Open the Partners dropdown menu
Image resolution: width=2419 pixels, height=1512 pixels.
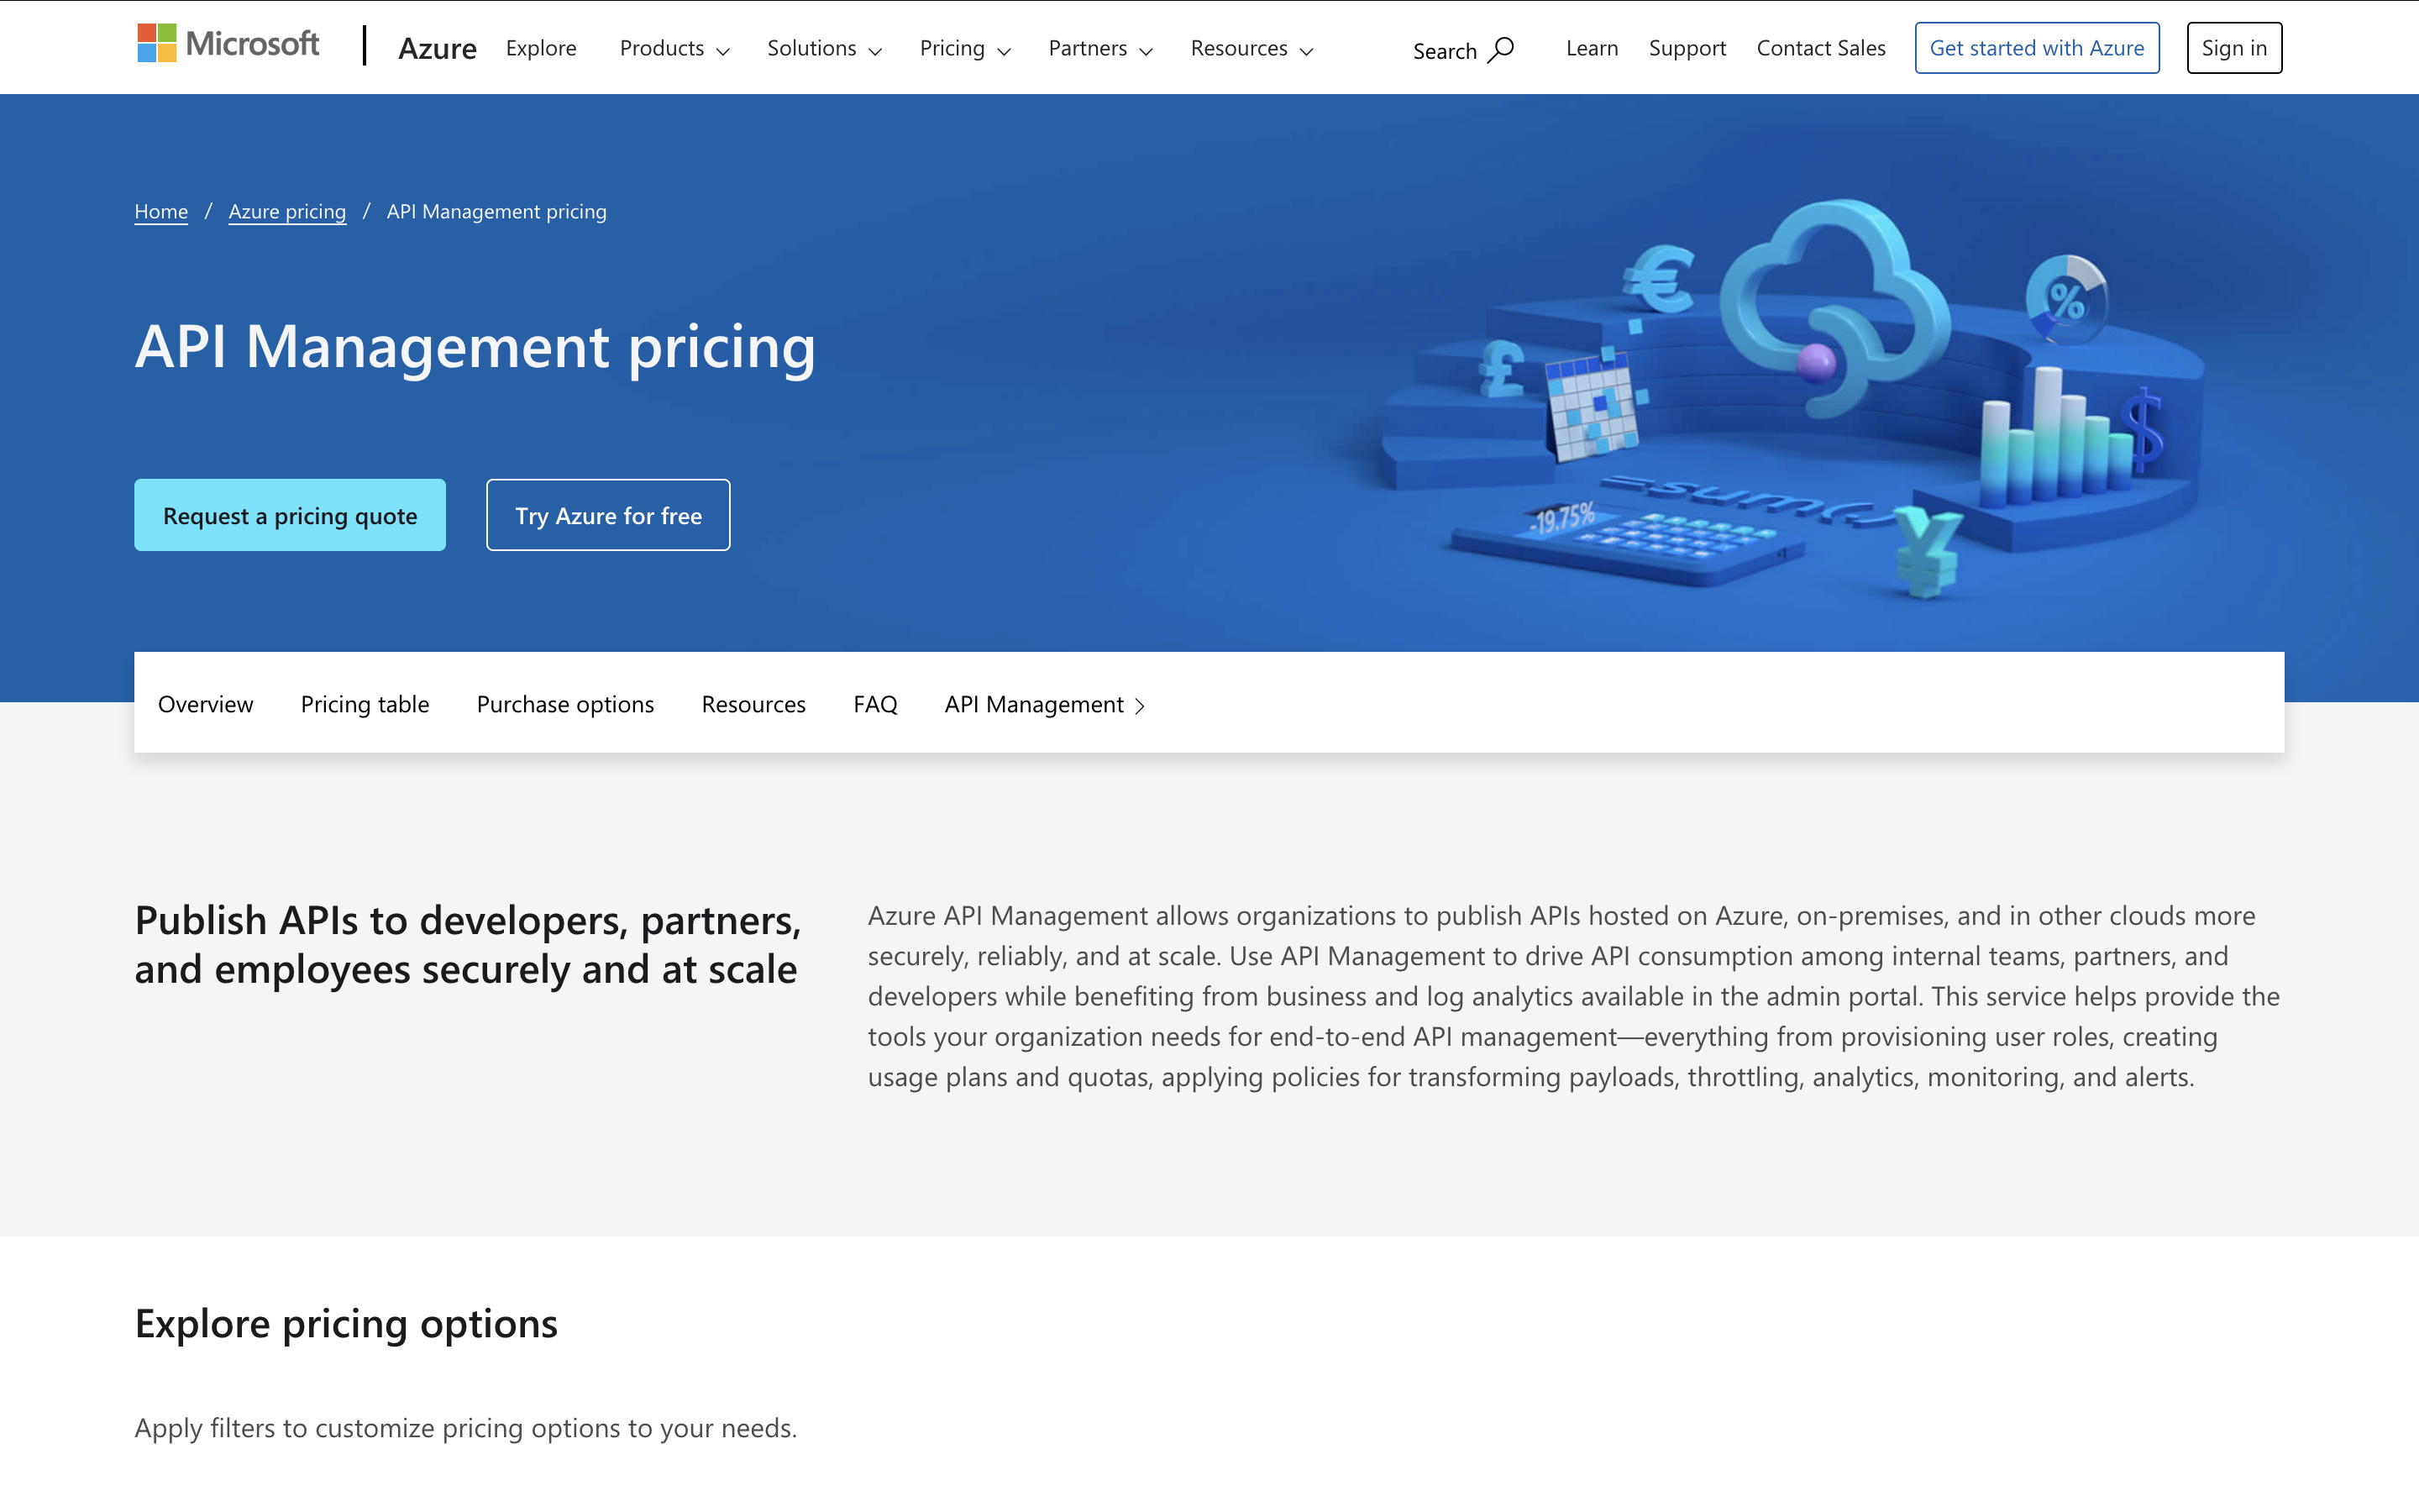point(1099,48)
